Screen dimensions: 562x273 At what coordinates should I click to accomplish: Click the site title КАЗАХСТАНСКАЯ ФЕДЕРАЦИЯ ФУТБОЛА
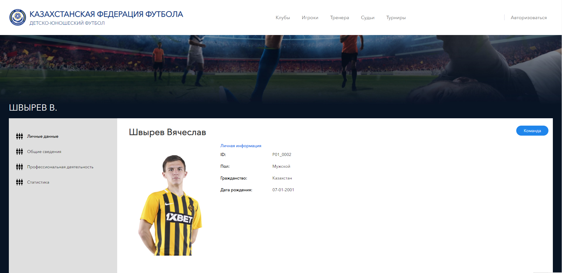pyautogui.click(x=106, y=14)
